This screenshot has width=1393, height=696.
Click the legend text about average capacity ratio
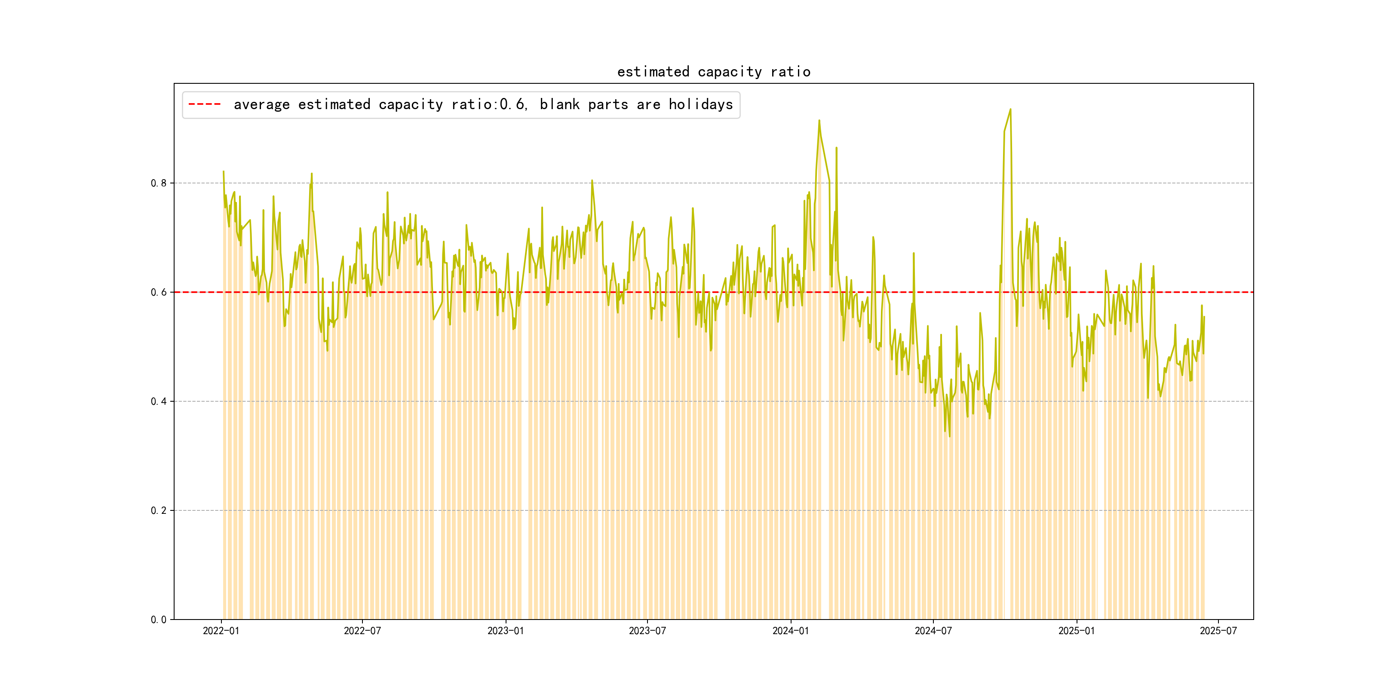tap(483, 104)
